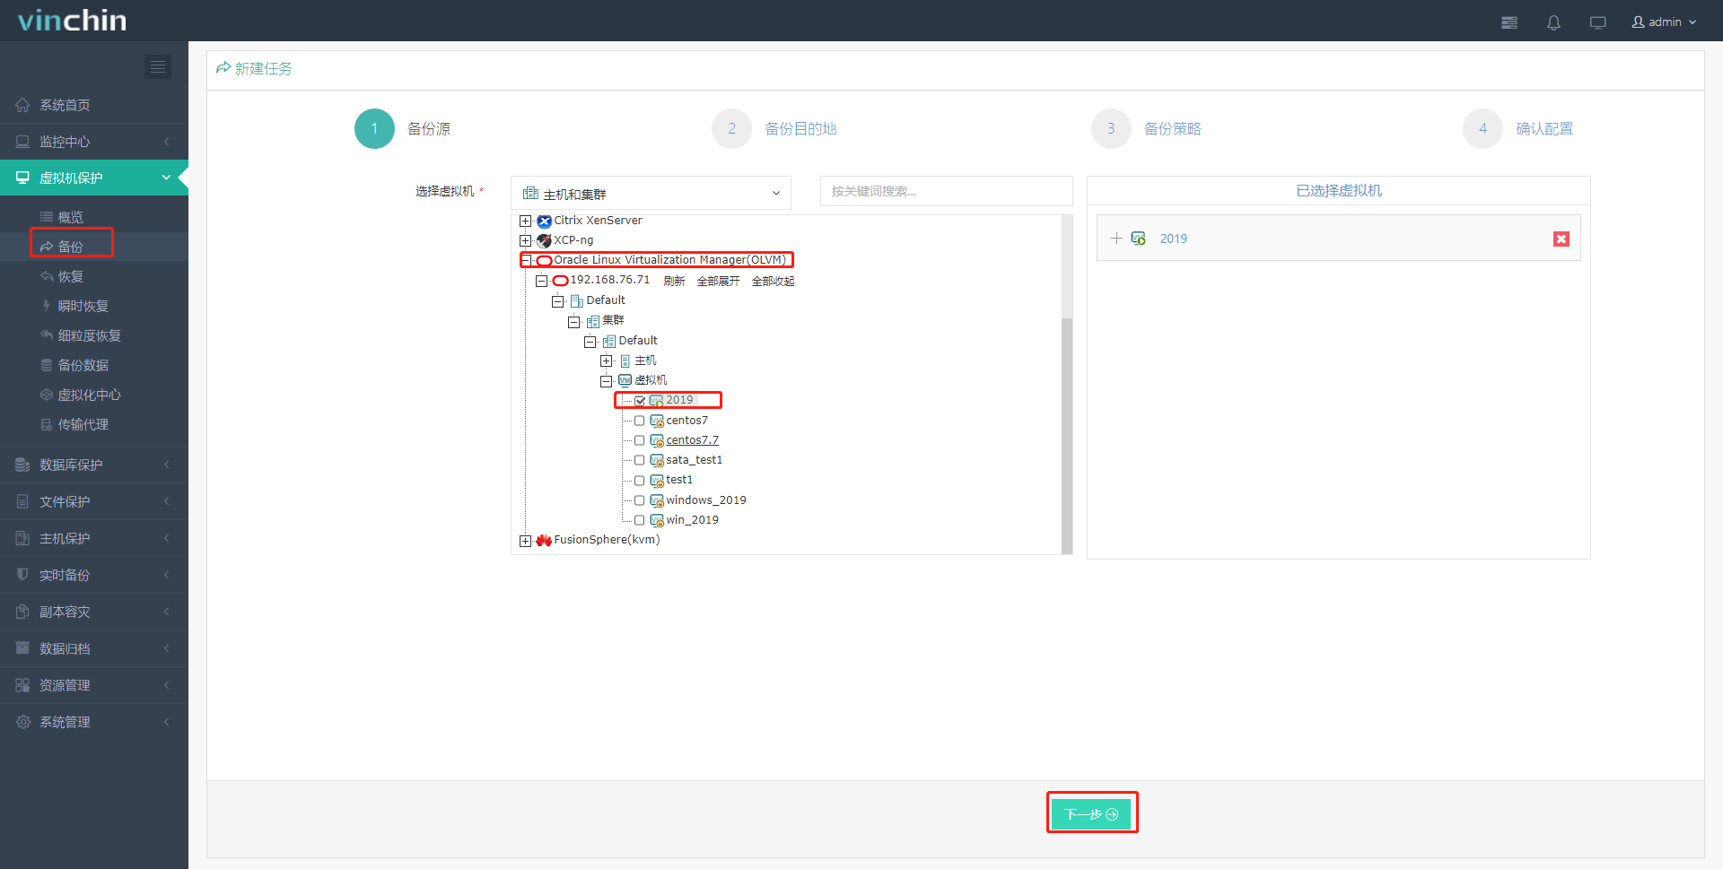This screenshot has height=869, width=1723.
Task: Collapse sidebar using the hamburger icon
Action: [158, 66]
